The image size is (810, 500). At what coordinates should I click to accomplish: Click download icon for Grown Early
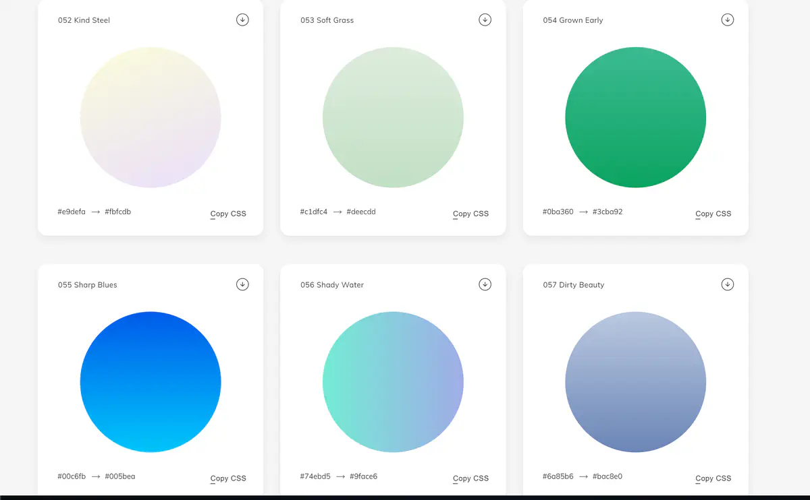pyautogui.click(x=727, y=20)
